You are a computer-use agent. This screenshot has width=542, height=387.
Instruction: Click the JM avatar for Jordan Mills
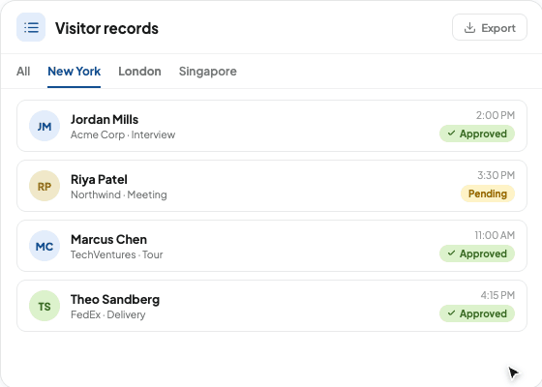[x=45, y=126]
